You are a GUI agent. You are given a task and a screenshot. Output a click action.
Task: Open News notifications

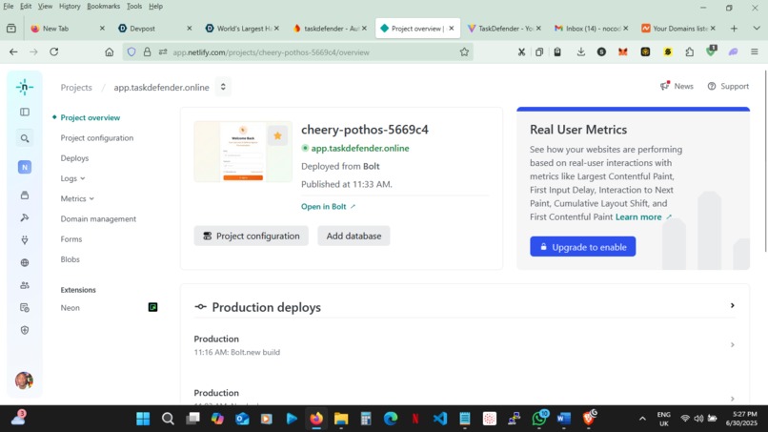coord(677,86)
